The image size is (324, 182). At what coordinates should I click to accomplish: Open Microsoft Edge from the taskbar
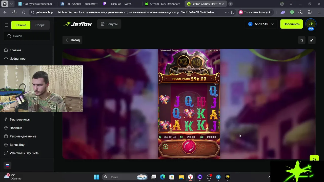click(163, 177)
